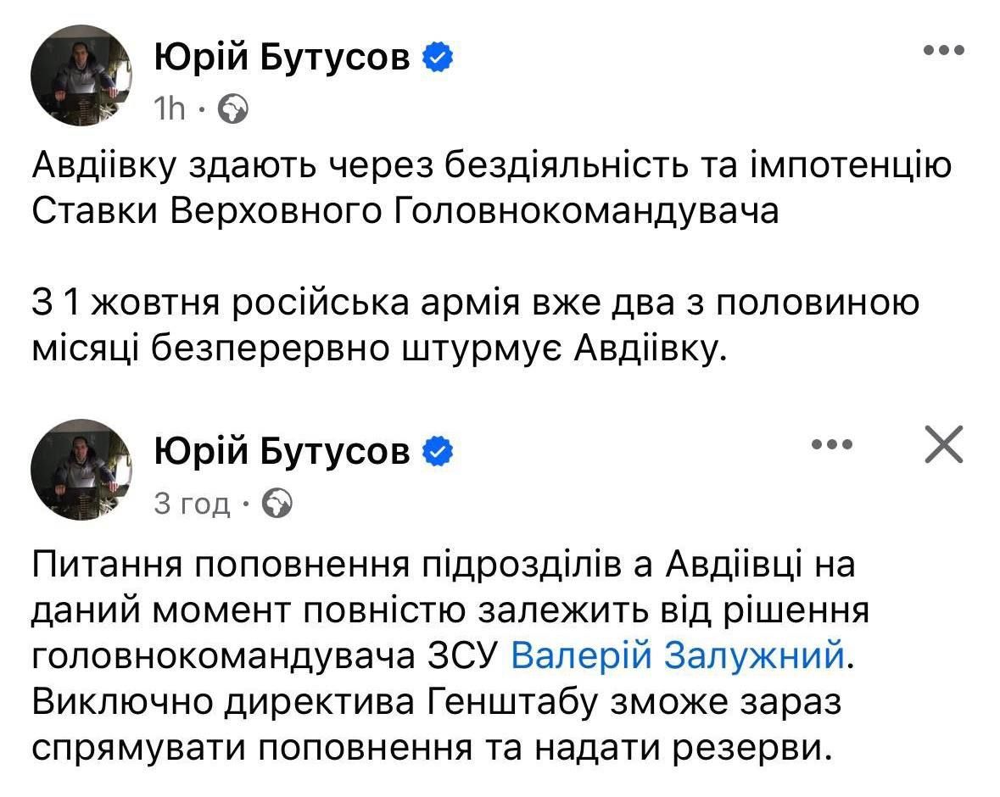Click the globe privacy icon beside "1h"
1000x797 pixels.
coord(233,109)
